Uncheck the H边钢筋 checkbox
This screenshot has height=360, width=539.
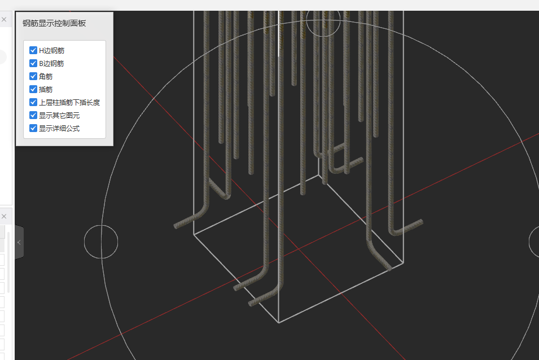(33, 50)
